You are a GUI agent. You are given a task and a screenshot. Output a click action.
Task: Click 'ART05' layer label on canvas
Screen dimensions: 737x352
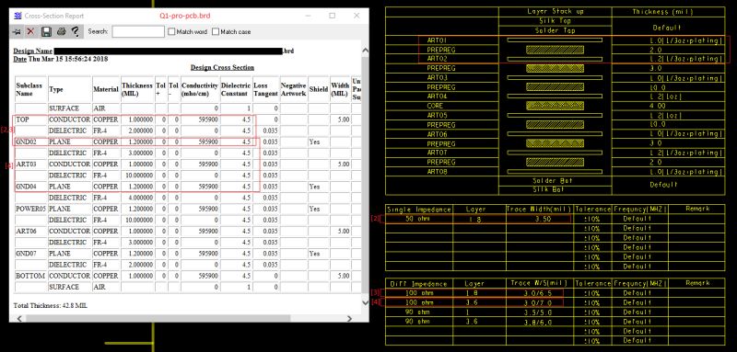point(437,115)
